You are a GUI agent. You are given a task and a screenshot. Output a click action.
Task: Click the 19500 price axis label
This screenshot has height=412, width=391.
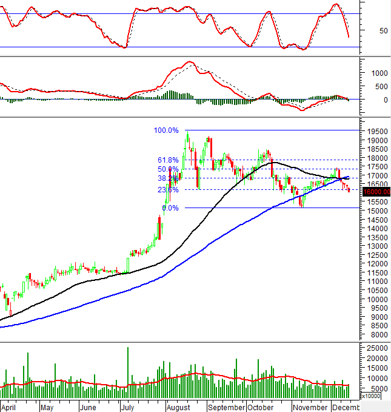point(376,131)
